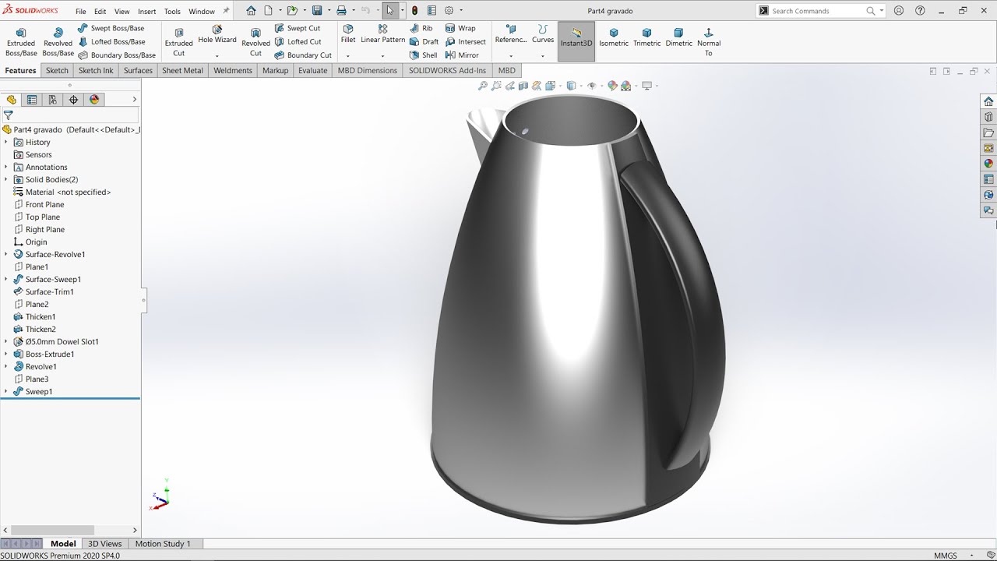
Task: Select the Fillet tool
Action: point(348,34)
